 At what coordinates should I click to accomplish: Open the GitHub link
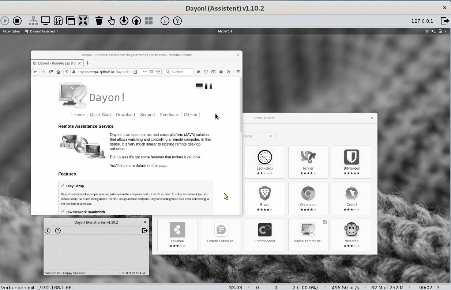191,115
